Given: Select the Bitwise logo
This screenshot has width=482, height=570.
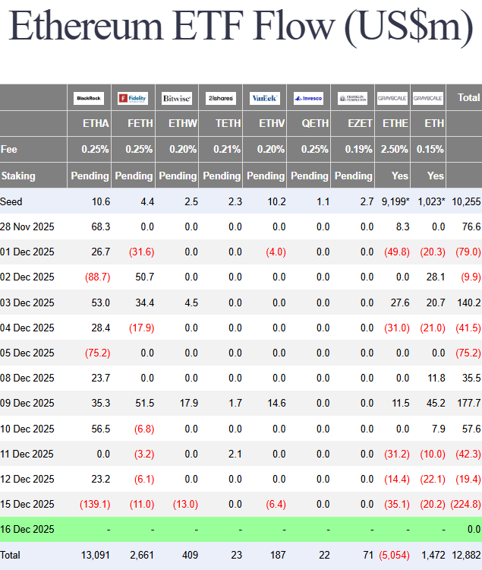Looking at the screenshot, I should (177, 98).
